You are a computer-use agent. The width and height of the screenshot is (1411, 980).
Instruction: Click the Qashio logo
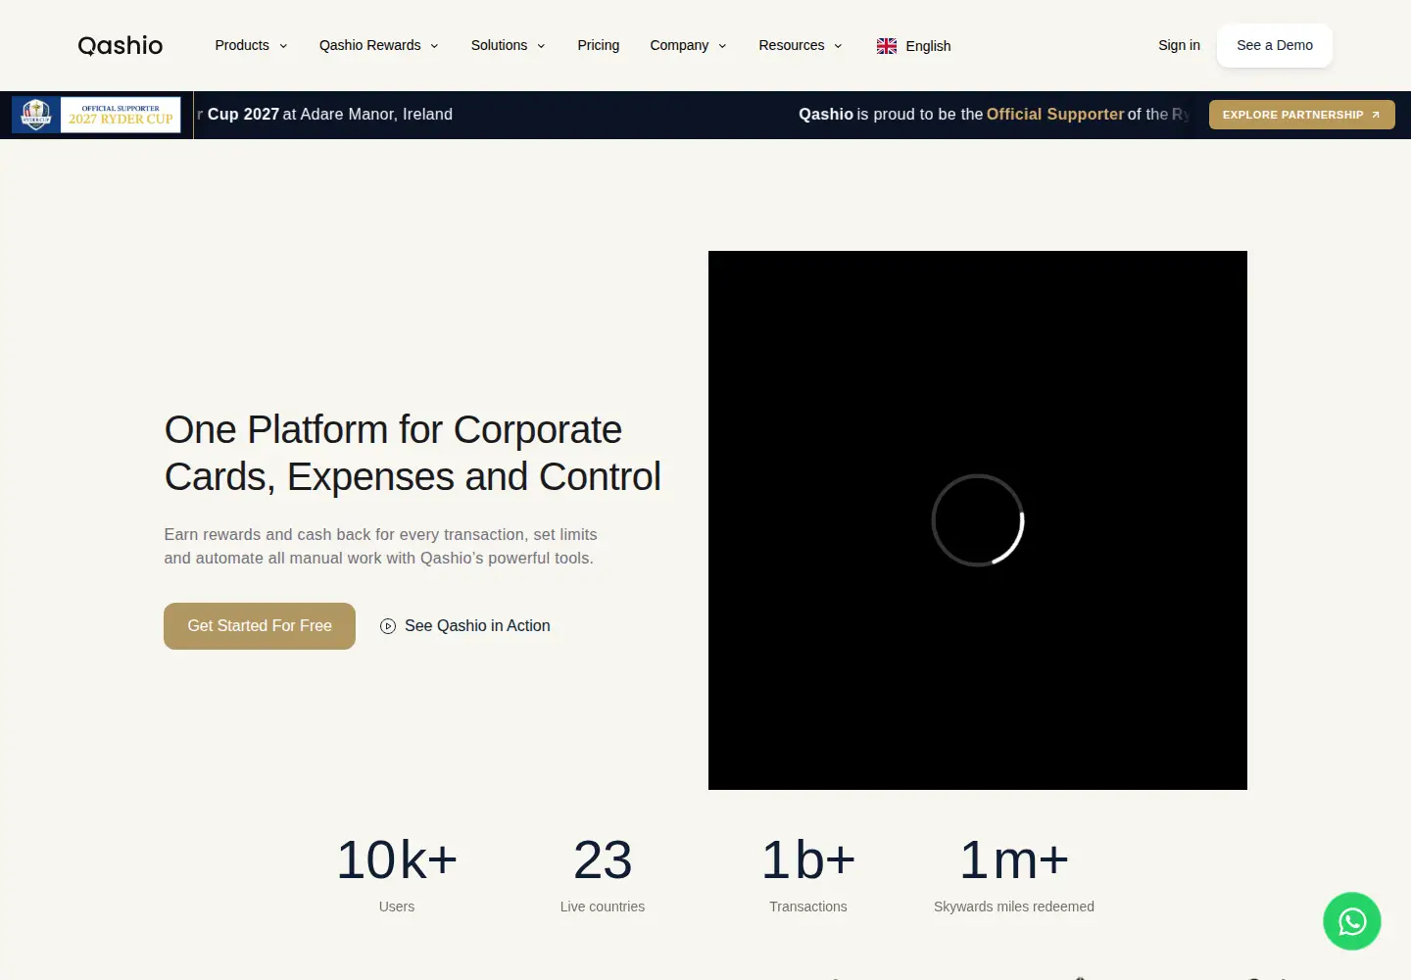point(121,45)
